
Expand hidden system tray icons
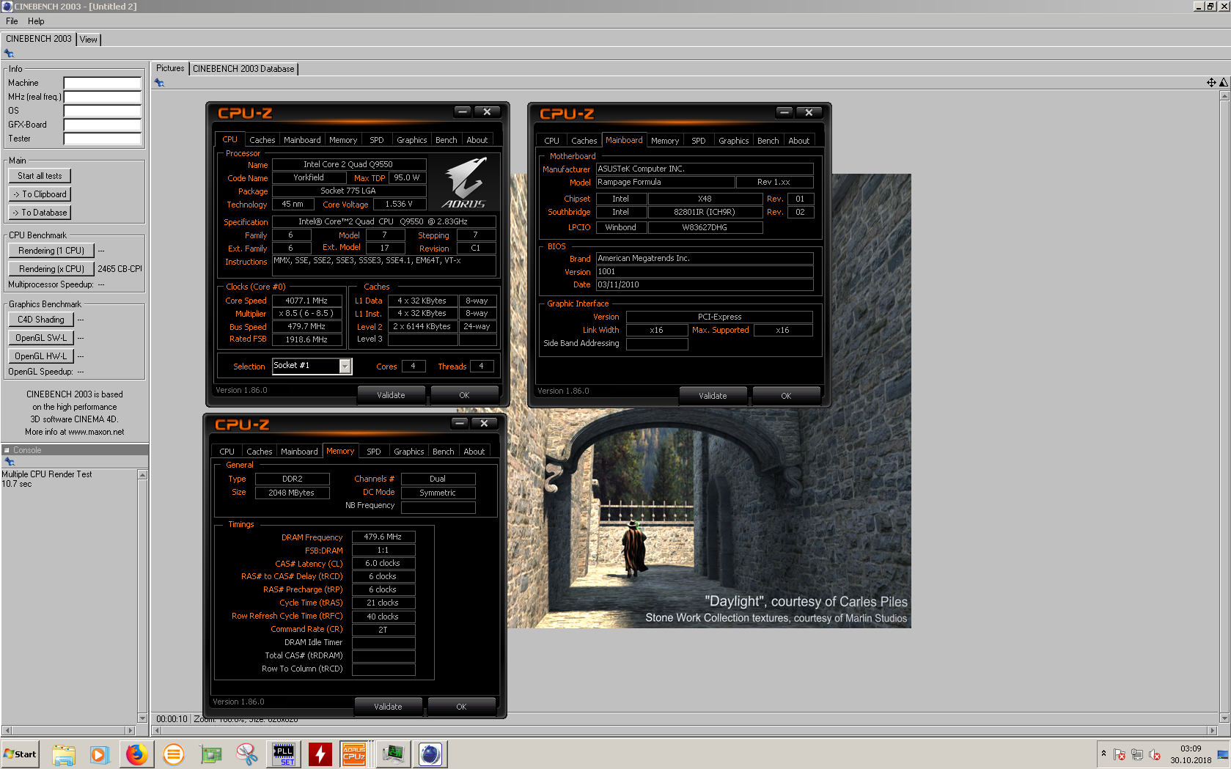(x=1103, y=754)
